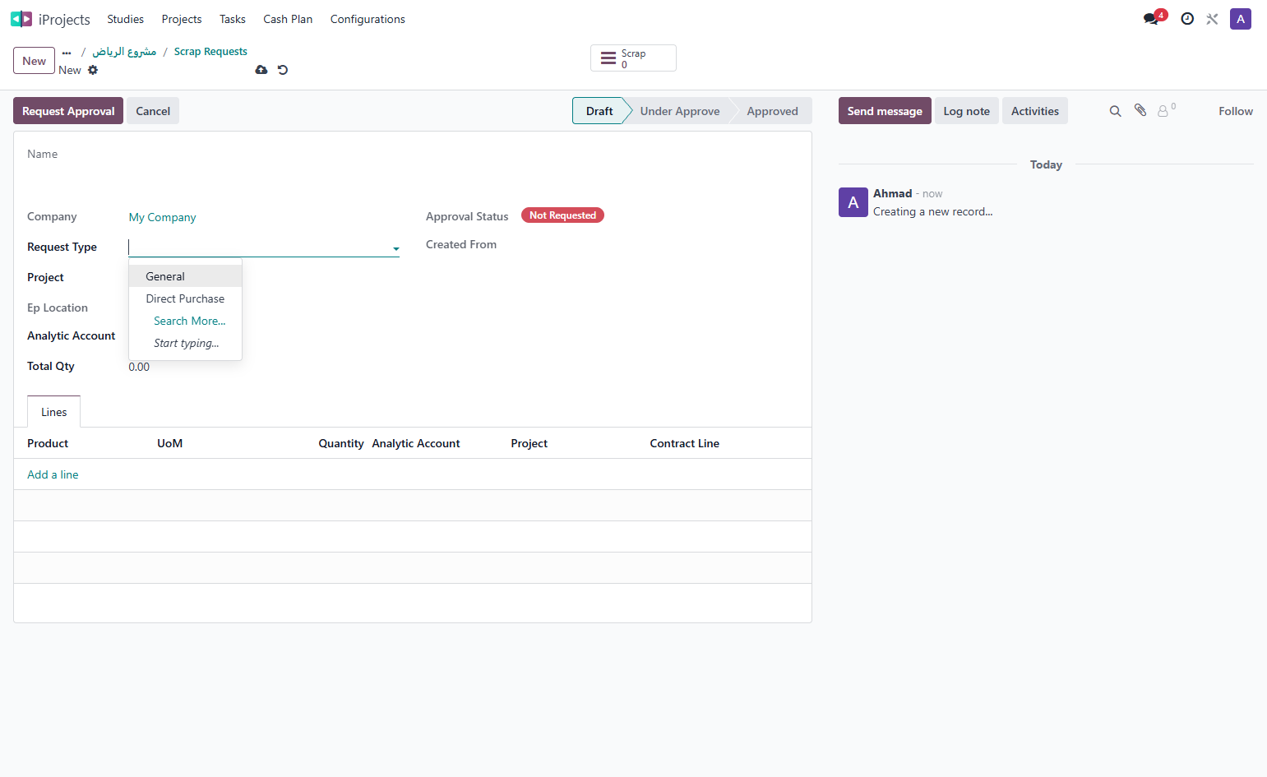1267x777 pixels.
Task: Open the user avatar menu in the top bar
Action: point(1241,19)
